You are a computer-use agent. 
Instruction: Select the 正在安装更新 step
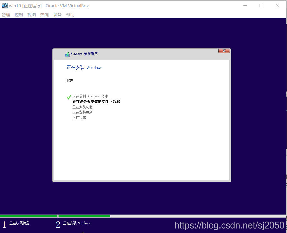[x=83, y=112]
